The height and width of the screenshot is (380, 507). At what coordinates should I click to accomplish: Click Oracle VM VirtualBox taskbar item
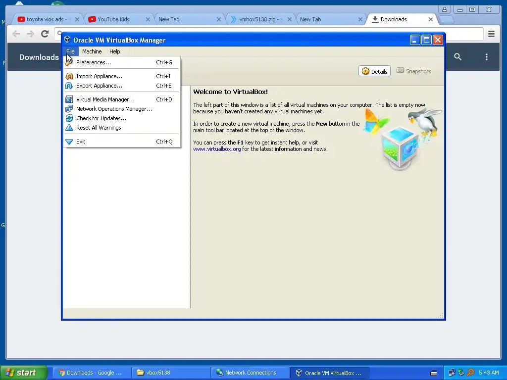329,373
